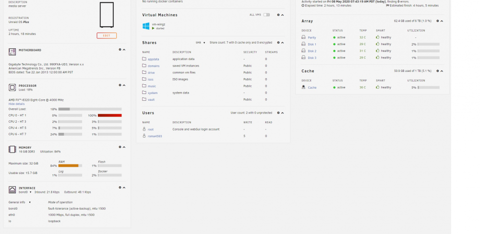Click the vault share folder icon

pos(144,99)
